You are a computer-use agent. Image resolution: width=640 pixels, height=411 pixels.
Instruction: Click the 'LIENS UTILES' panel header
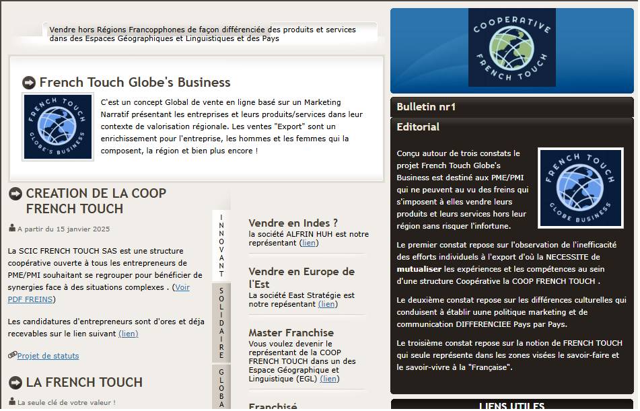pos(512,405)
